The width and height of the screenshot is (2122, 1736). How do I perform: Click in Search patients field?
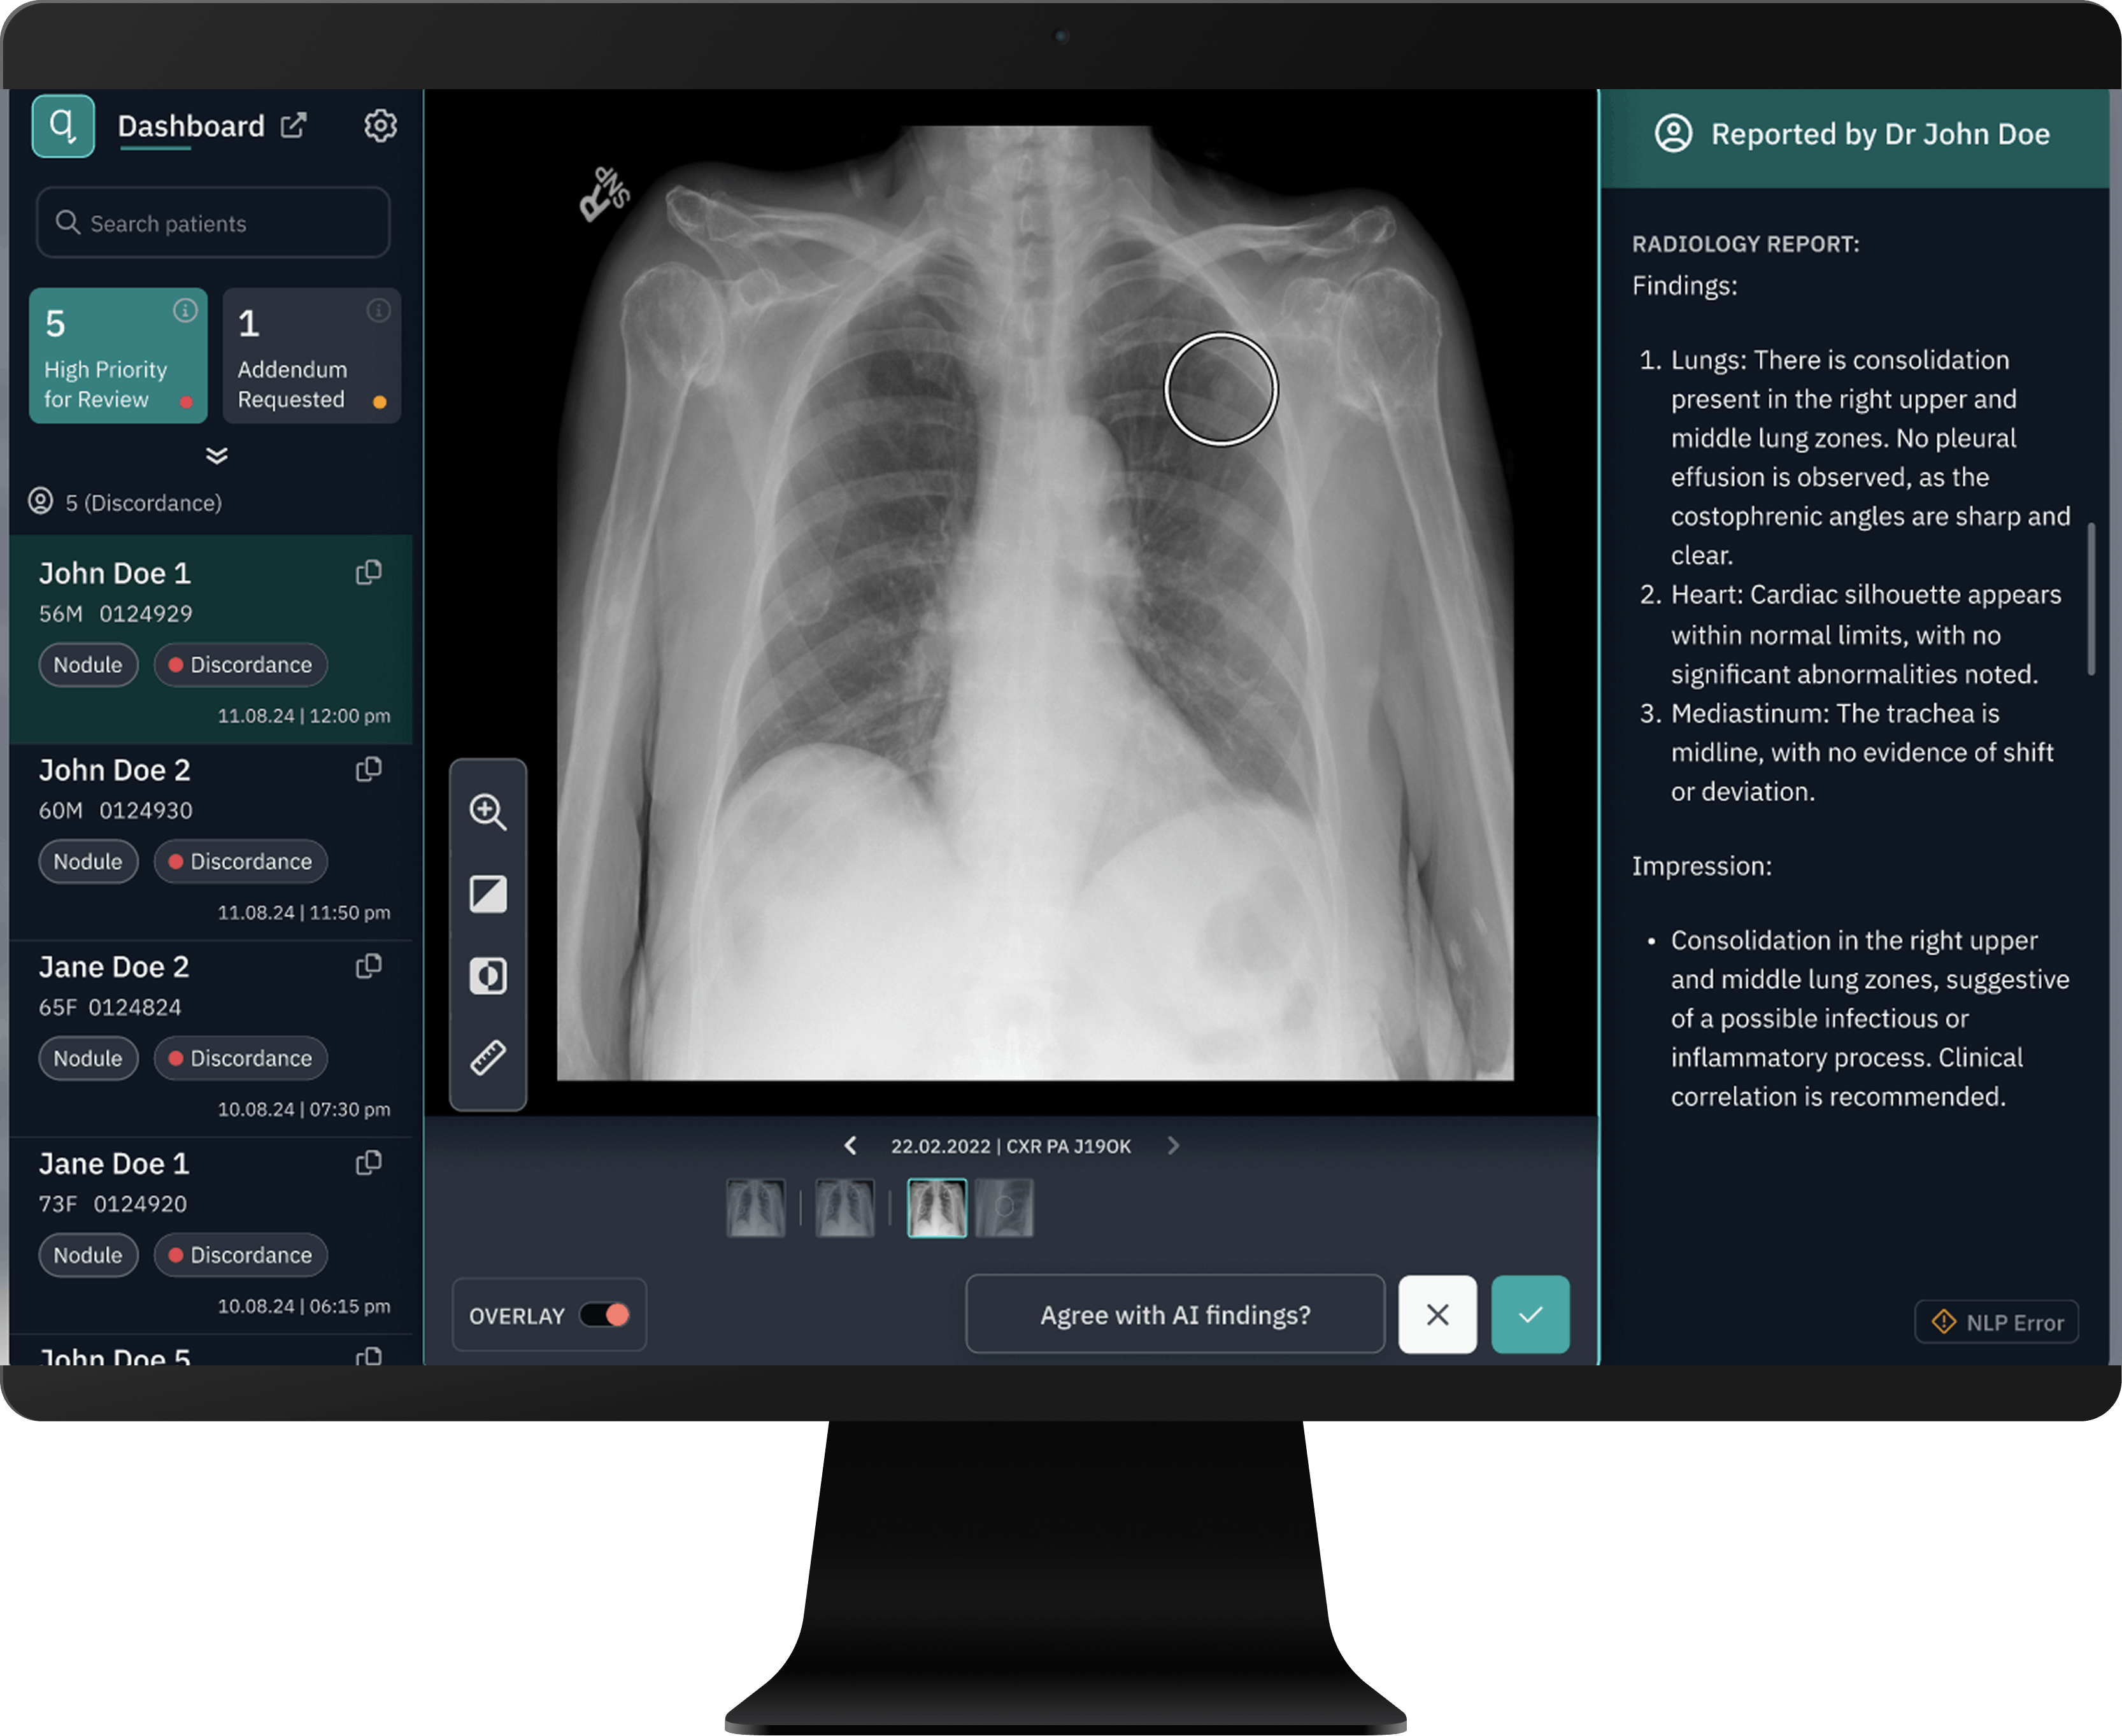[x=213, y=223]
